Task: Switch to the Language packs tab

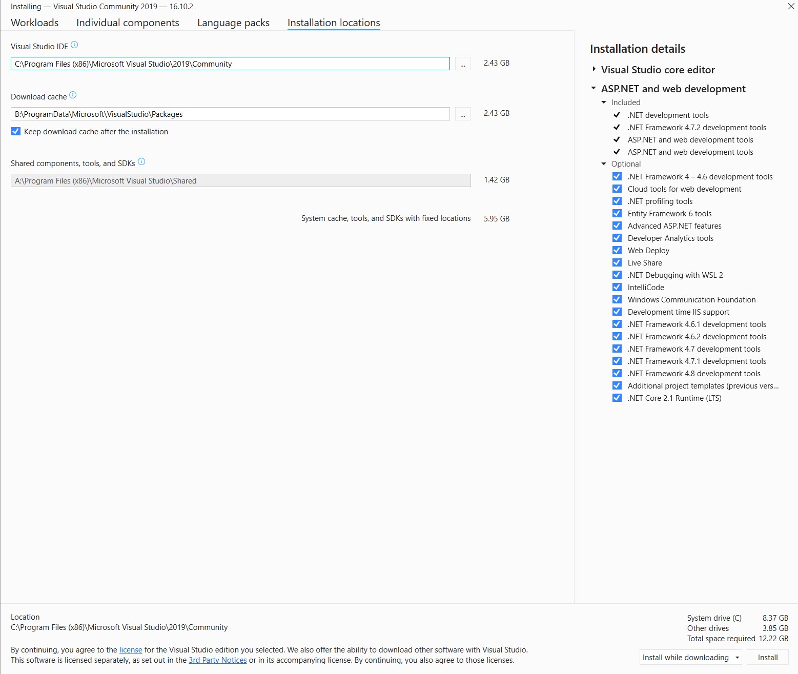Action: coord(233,23)
